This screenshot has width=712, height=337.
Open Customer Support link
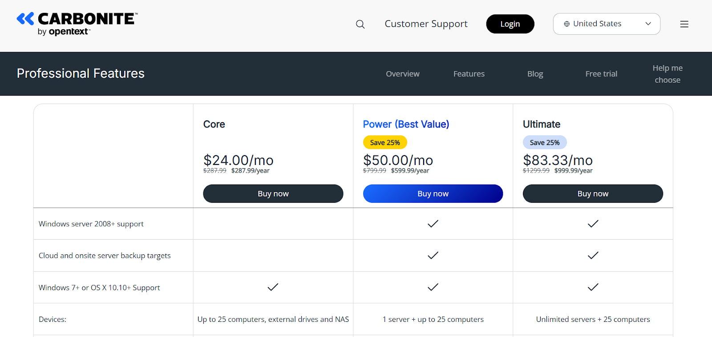[426, 24]
